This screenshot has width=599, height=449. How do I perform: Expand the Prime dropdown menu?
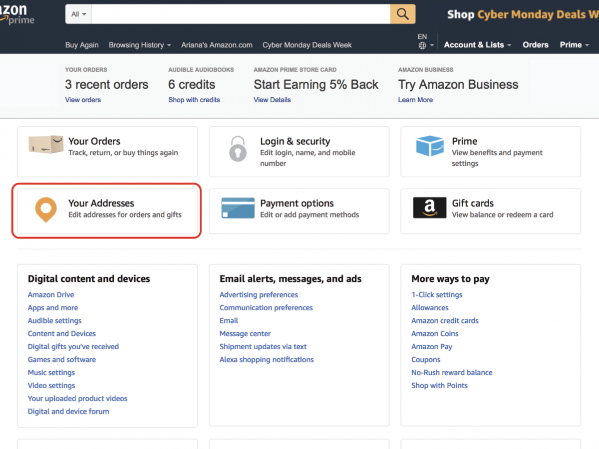click(x=575, y=45)
